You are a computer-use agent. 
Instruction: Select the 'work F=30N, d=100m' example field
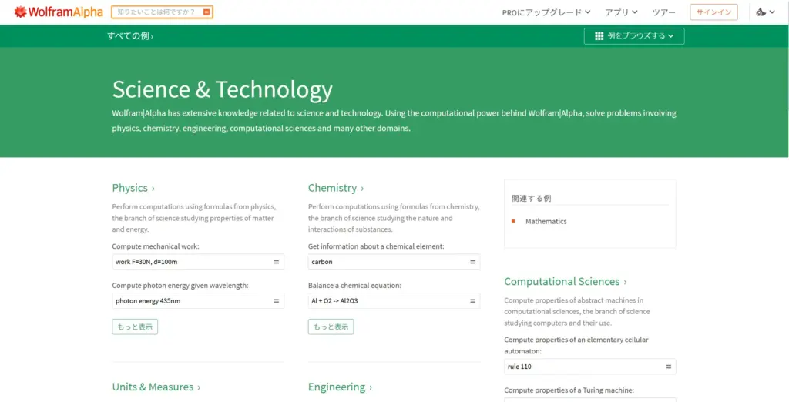click(198, 262)
